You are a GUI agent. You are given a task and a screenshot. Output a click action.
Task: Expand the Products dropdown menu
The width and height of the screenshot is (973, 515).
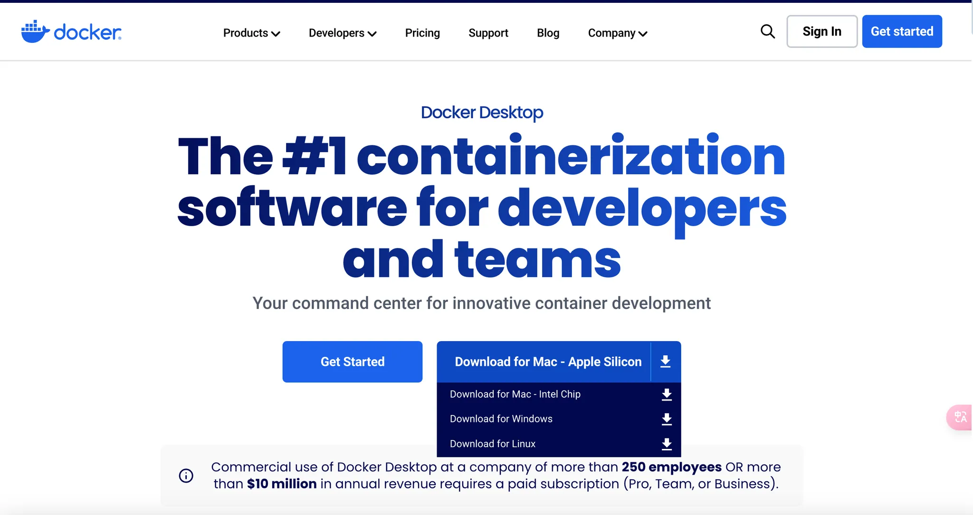click(251, 33)
